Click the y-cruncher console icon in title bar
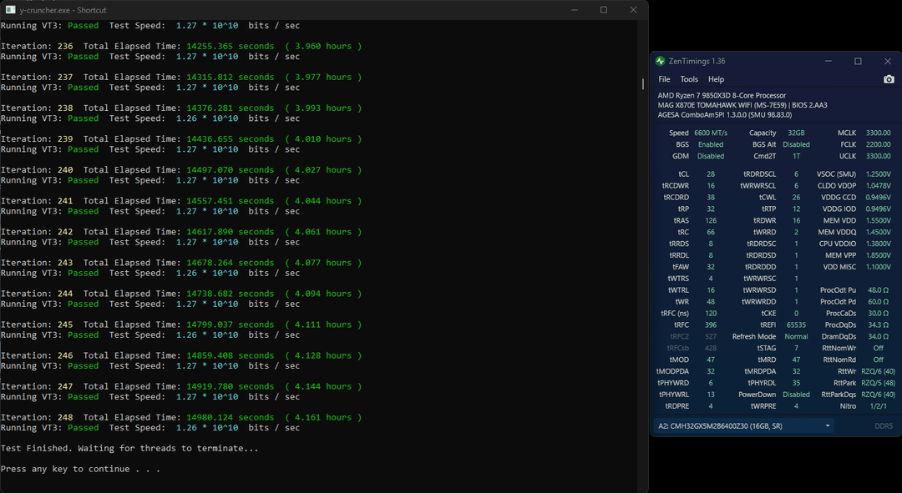 coord(10,9)
